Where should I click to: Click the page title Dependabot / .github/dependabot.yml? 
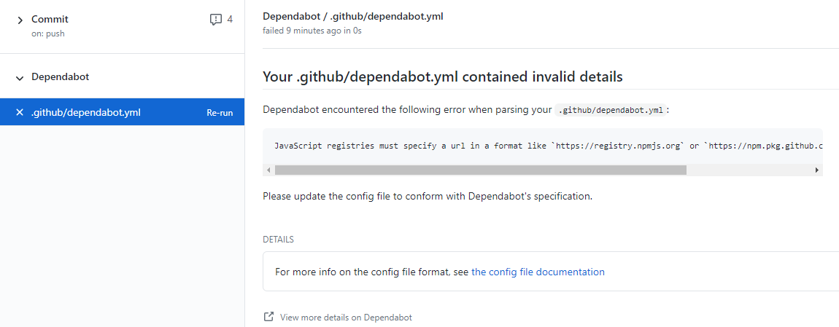[x=352, y=16]
